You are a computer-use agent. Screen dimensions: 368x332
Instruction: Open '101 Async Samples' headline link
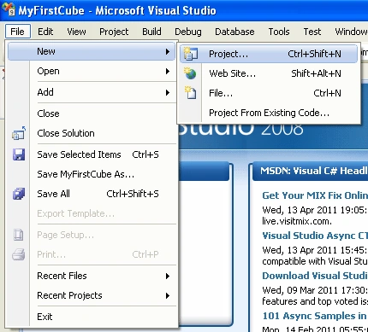[x=315, y=316]
